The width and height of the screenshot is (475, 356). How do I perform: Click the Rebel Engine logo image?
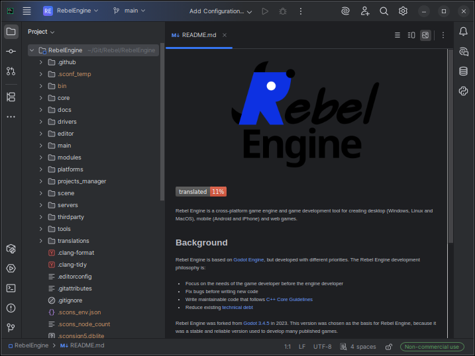point(305,114)
